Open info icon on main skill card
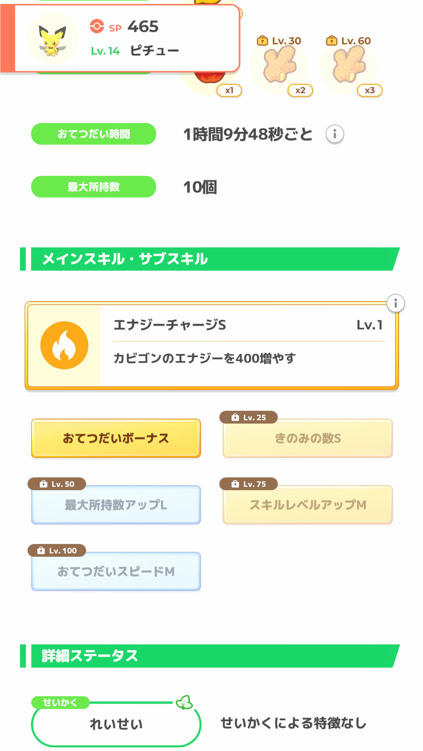423x751 pixels. click(x=395, y=303)
